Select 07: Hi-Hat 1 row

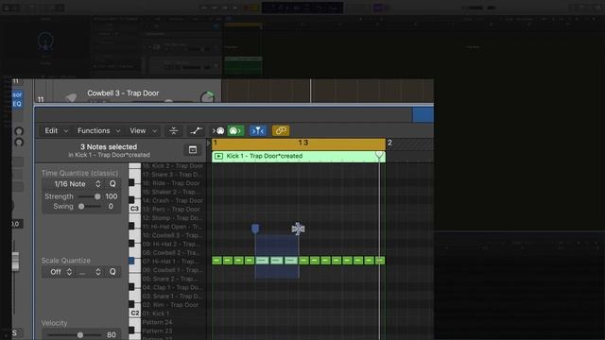172,262
